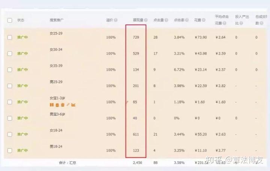
Task: Click the 合计：汇总 summary label
Action: tap(67, 162)
